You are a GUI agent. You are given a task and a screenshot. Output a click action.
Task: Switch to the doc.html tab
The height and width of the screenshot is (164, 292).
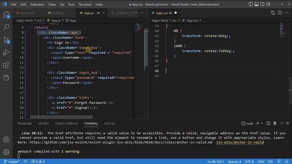pos(27,13)
